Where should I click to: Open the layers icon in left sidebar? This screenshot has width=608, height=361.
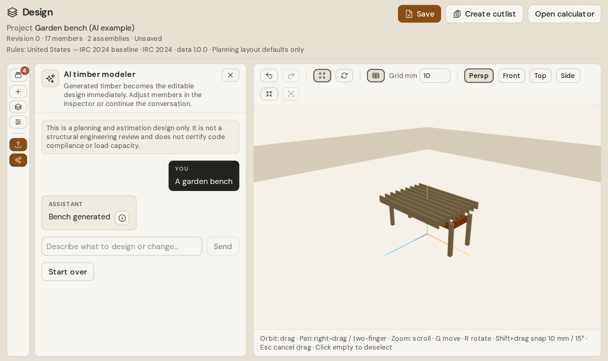tap(18, 107)
